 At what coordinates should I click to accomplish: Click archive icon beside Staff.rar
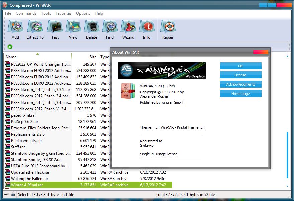[x=8, y=147]
